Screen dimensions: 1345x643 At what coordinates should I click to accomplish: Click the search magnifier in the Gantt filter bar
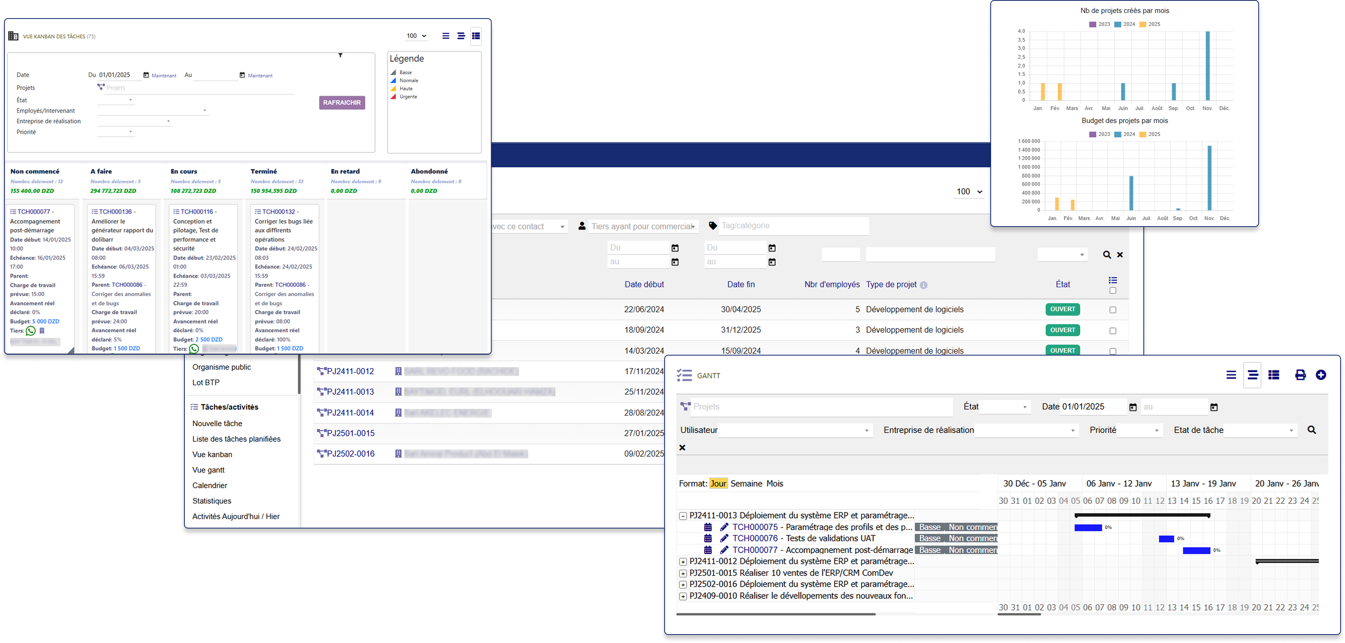coord(1312,430)
